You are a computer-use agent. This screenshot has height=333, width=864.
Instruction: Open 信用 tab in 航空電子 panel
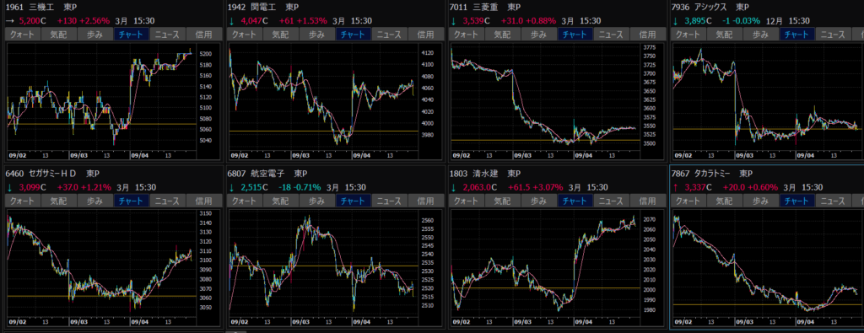coord(426,201)
